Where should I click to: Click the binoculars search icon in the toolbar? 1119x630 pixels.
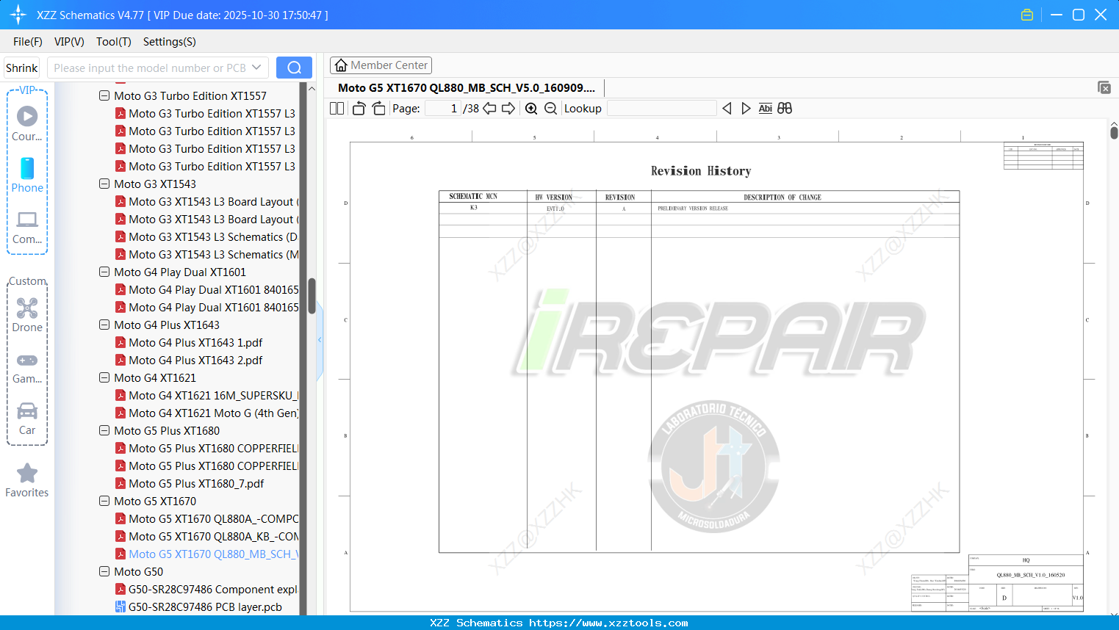(x=784, y=108)
